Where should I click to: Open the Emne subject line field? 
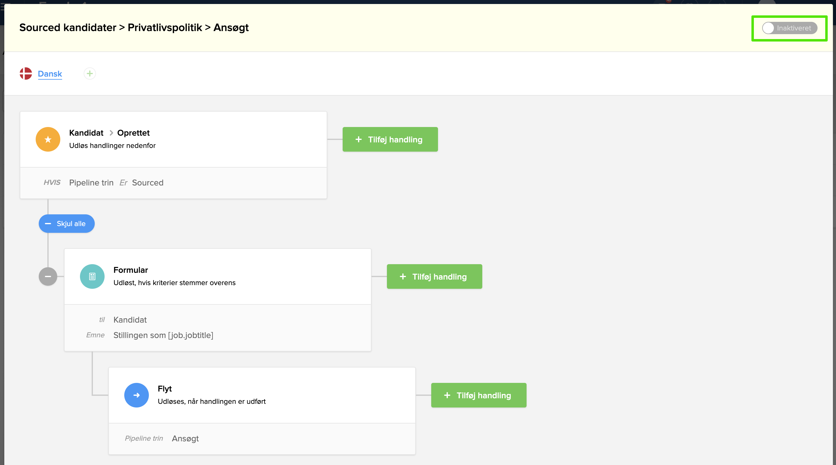[163, 335]
